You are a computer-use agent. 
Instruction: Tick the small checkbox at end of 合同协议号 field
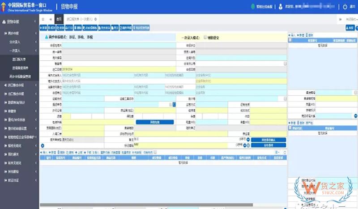pos(285,64)
